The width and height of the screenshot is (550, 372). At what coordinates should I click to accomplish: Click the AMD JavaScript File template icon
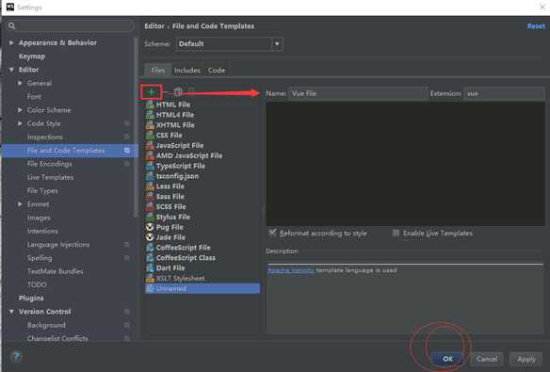(150, 155)
